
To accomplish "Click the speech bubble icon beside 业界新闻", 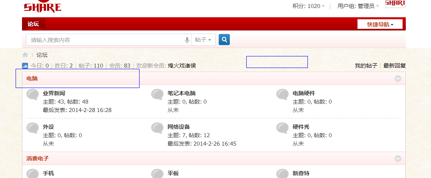I will coord(33,94).
